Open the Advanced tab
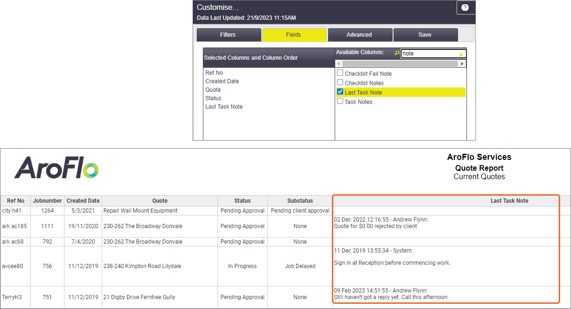 coord(360,35)
